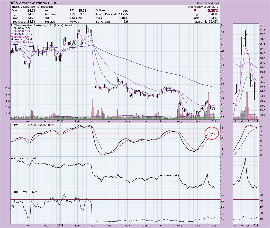Screen dimensions: 270x228
Task: Click the 50 label on price axis
Action: [222, 25]
